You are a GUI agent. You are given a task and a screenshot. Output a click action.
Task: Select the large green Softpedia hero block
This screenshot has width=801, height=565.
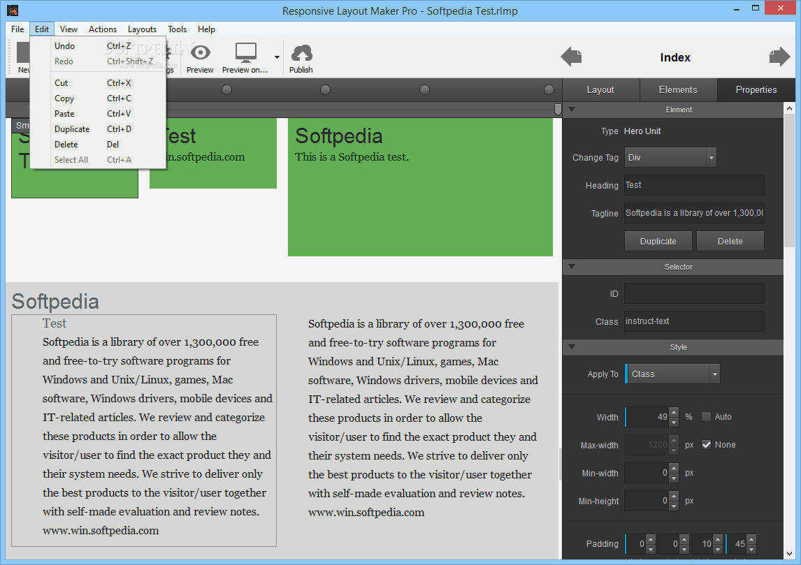coord(420,186)
